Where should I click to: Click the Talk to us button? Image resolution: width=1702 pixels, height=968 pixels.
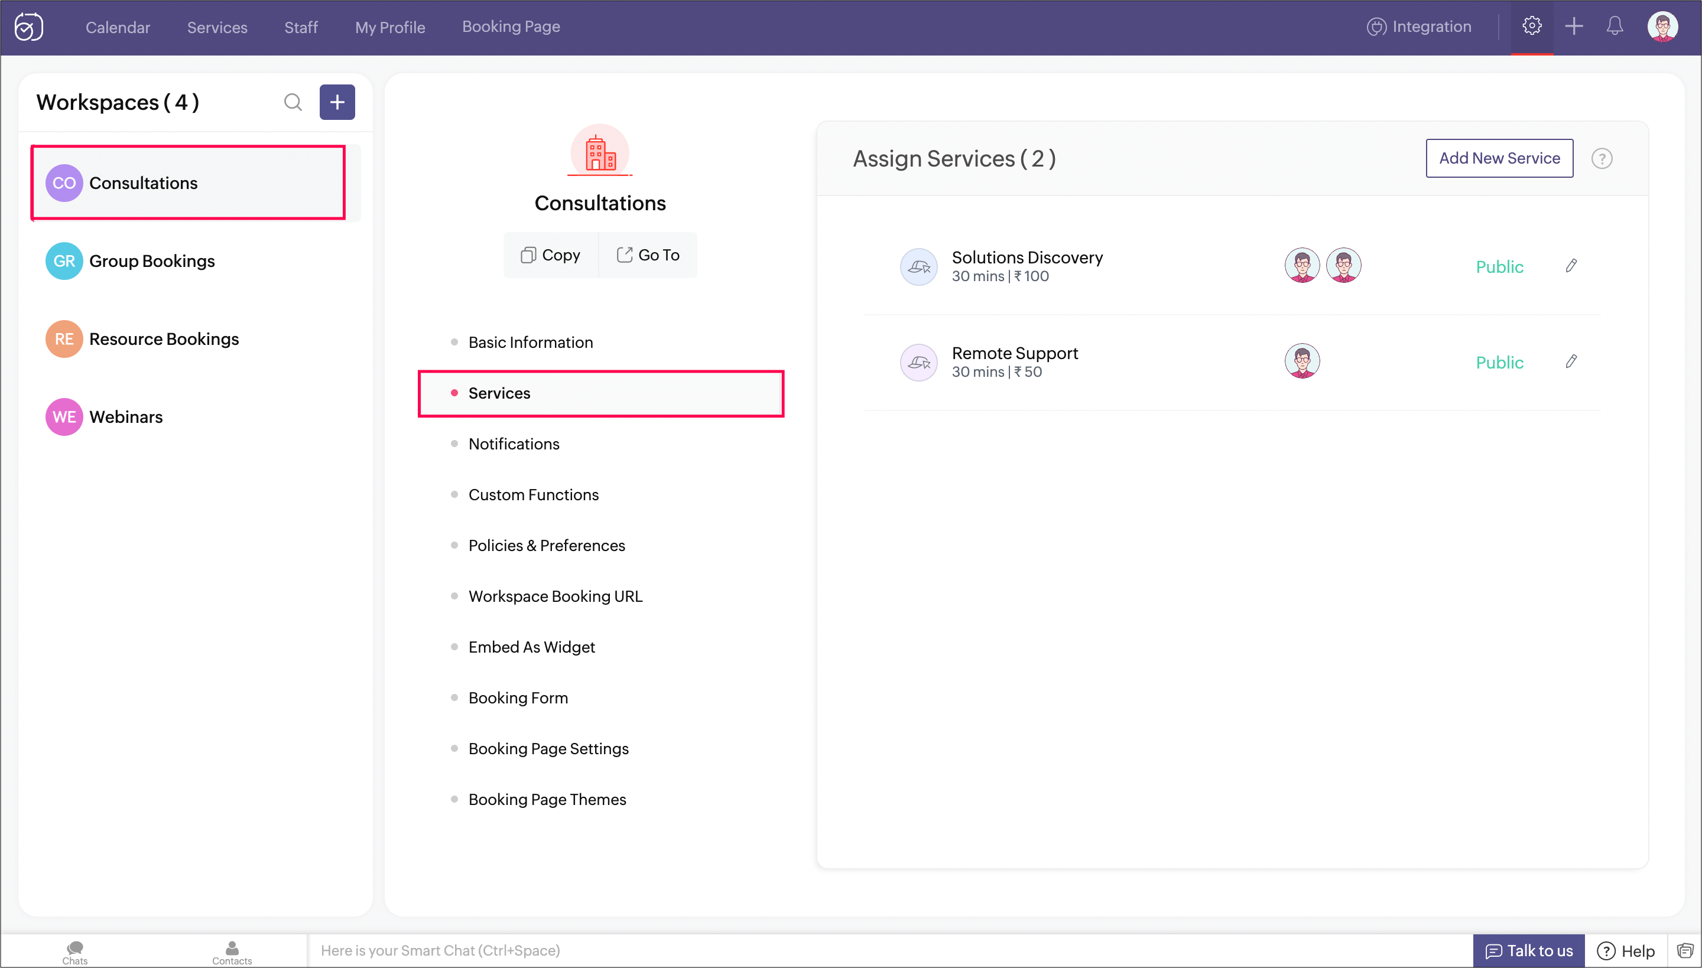click(1528, 951)
